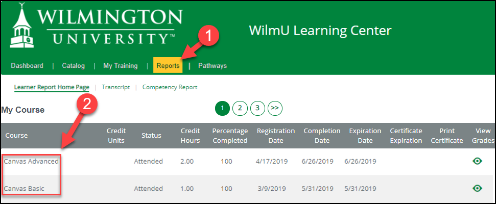496x204 pixels.
Task: Click the View Grades column header
Action: (x=483, y=136)
